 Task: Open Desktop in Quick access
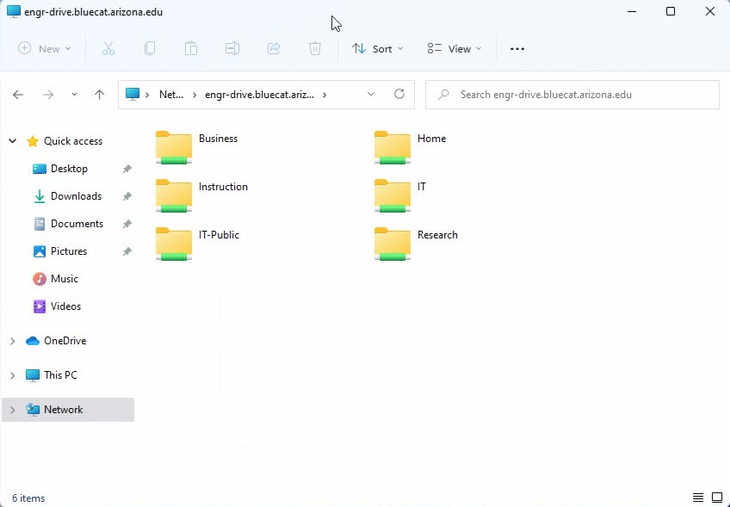click(69, 169)
